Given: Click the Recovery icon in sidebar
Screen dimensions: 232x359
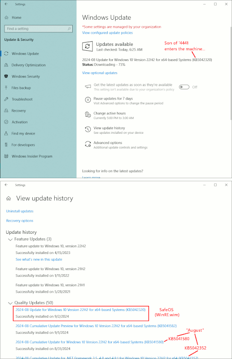Looking at the screenshot, I should pos(6,110).
